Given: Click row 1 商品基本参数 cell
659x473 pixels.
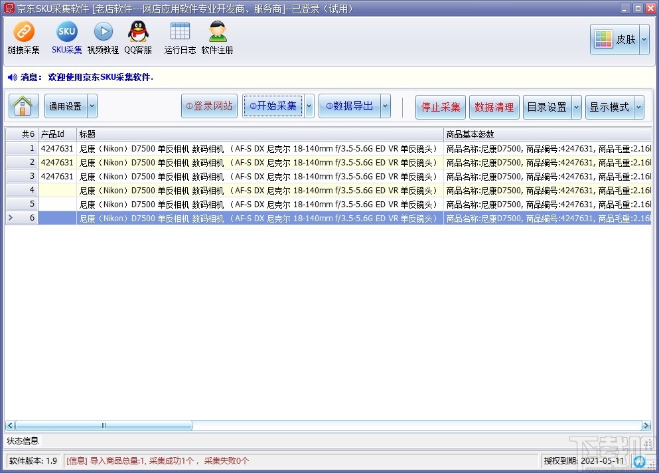Looking at the screenshot, I should pyautogui.click(x=548, y=148).
